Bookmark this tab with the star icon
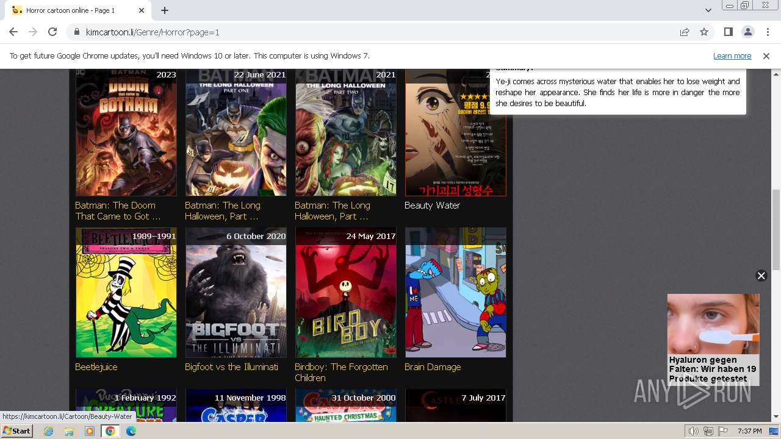The height and width of the screenshot is (439, 781). point(704,32)
